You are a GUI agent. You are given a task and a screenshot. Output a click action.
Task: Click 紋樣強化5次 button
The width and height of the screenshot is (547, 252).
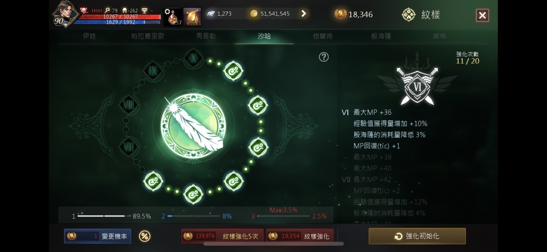pyautogui.click(x=223, y=236)
